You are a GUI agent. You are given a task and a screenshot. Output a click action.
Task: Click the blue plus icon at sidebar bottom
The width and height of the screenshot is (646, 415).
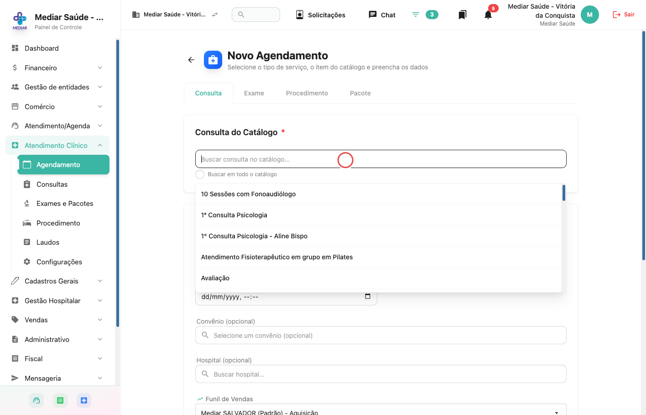coord(84,400)
